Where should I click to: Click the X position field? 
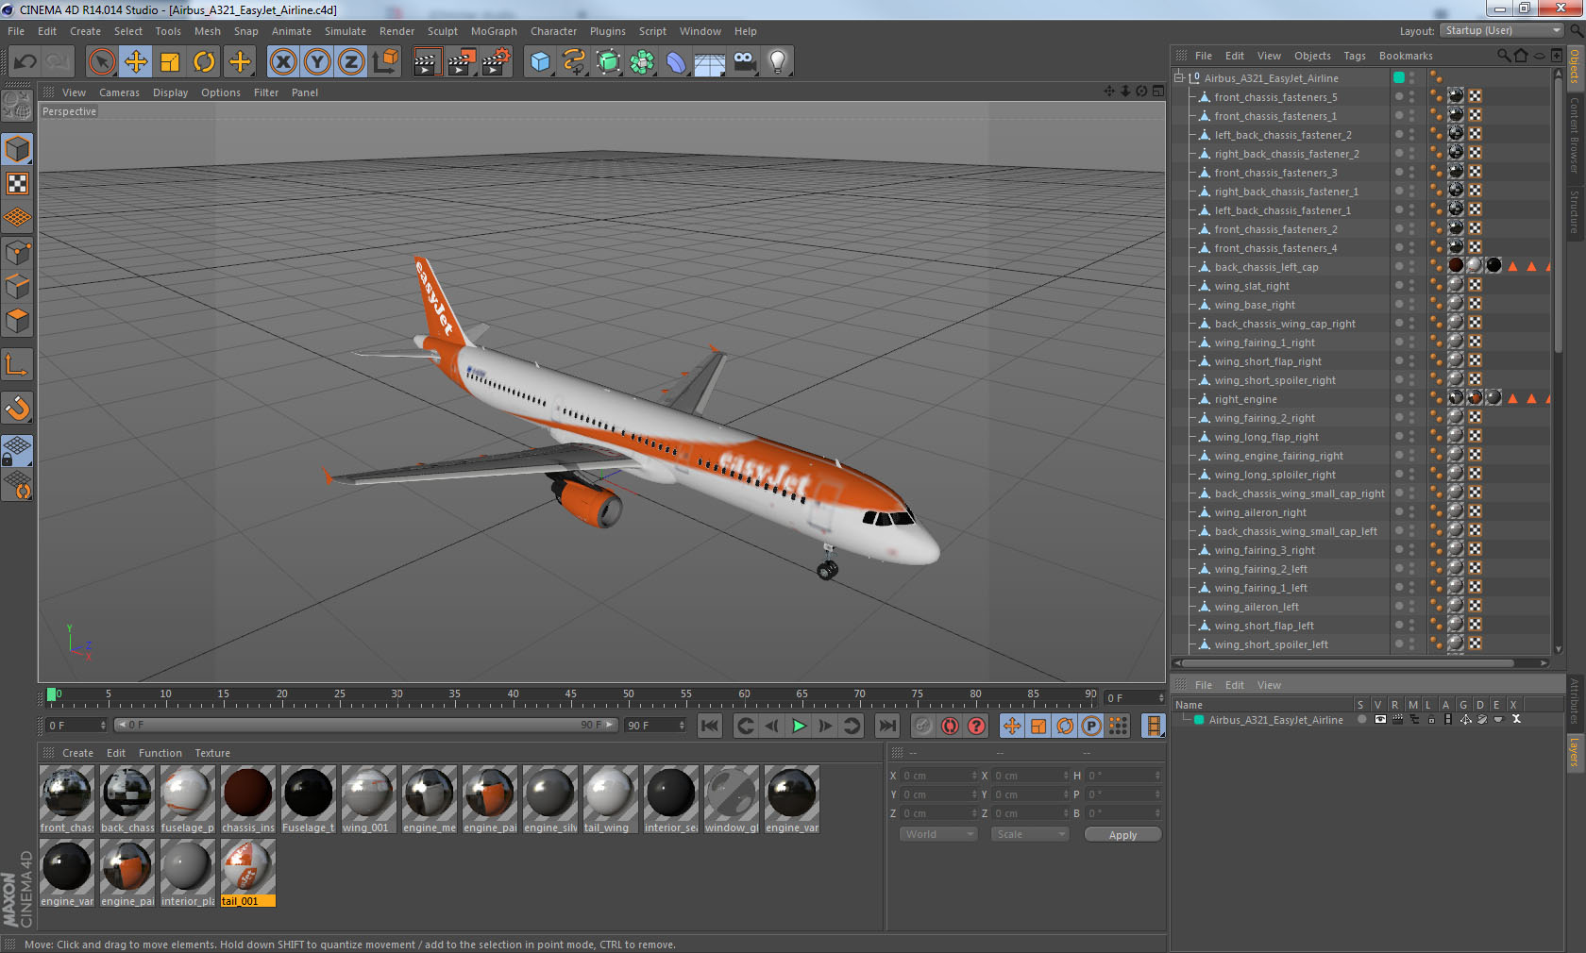coord(939,776)
